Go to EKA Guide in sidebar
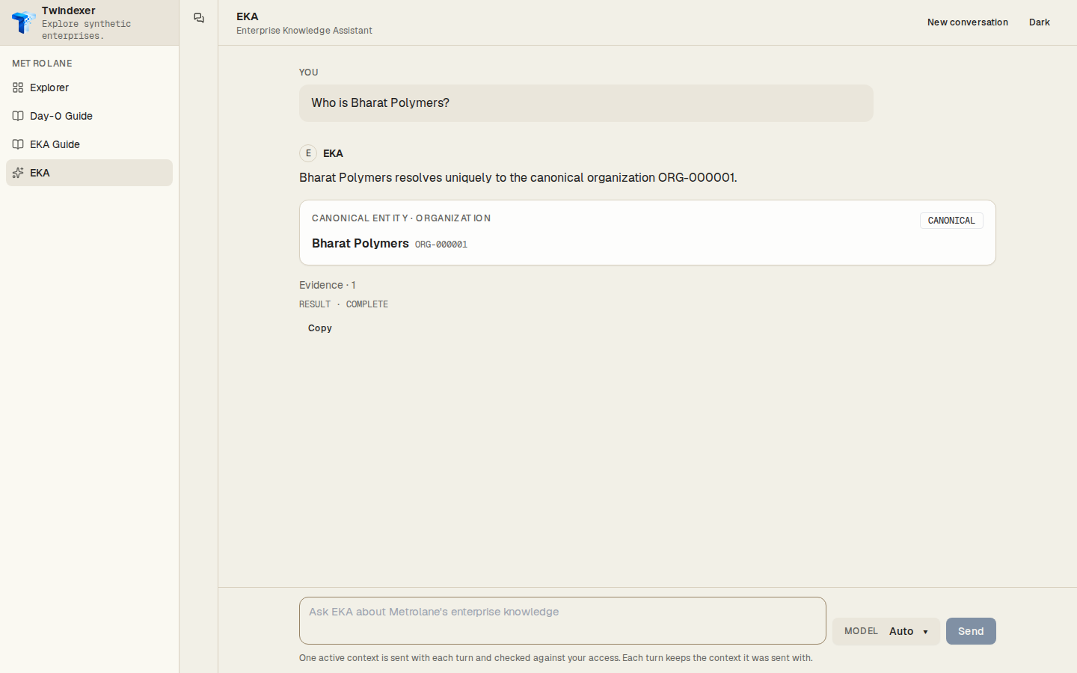 click(89, 144)
